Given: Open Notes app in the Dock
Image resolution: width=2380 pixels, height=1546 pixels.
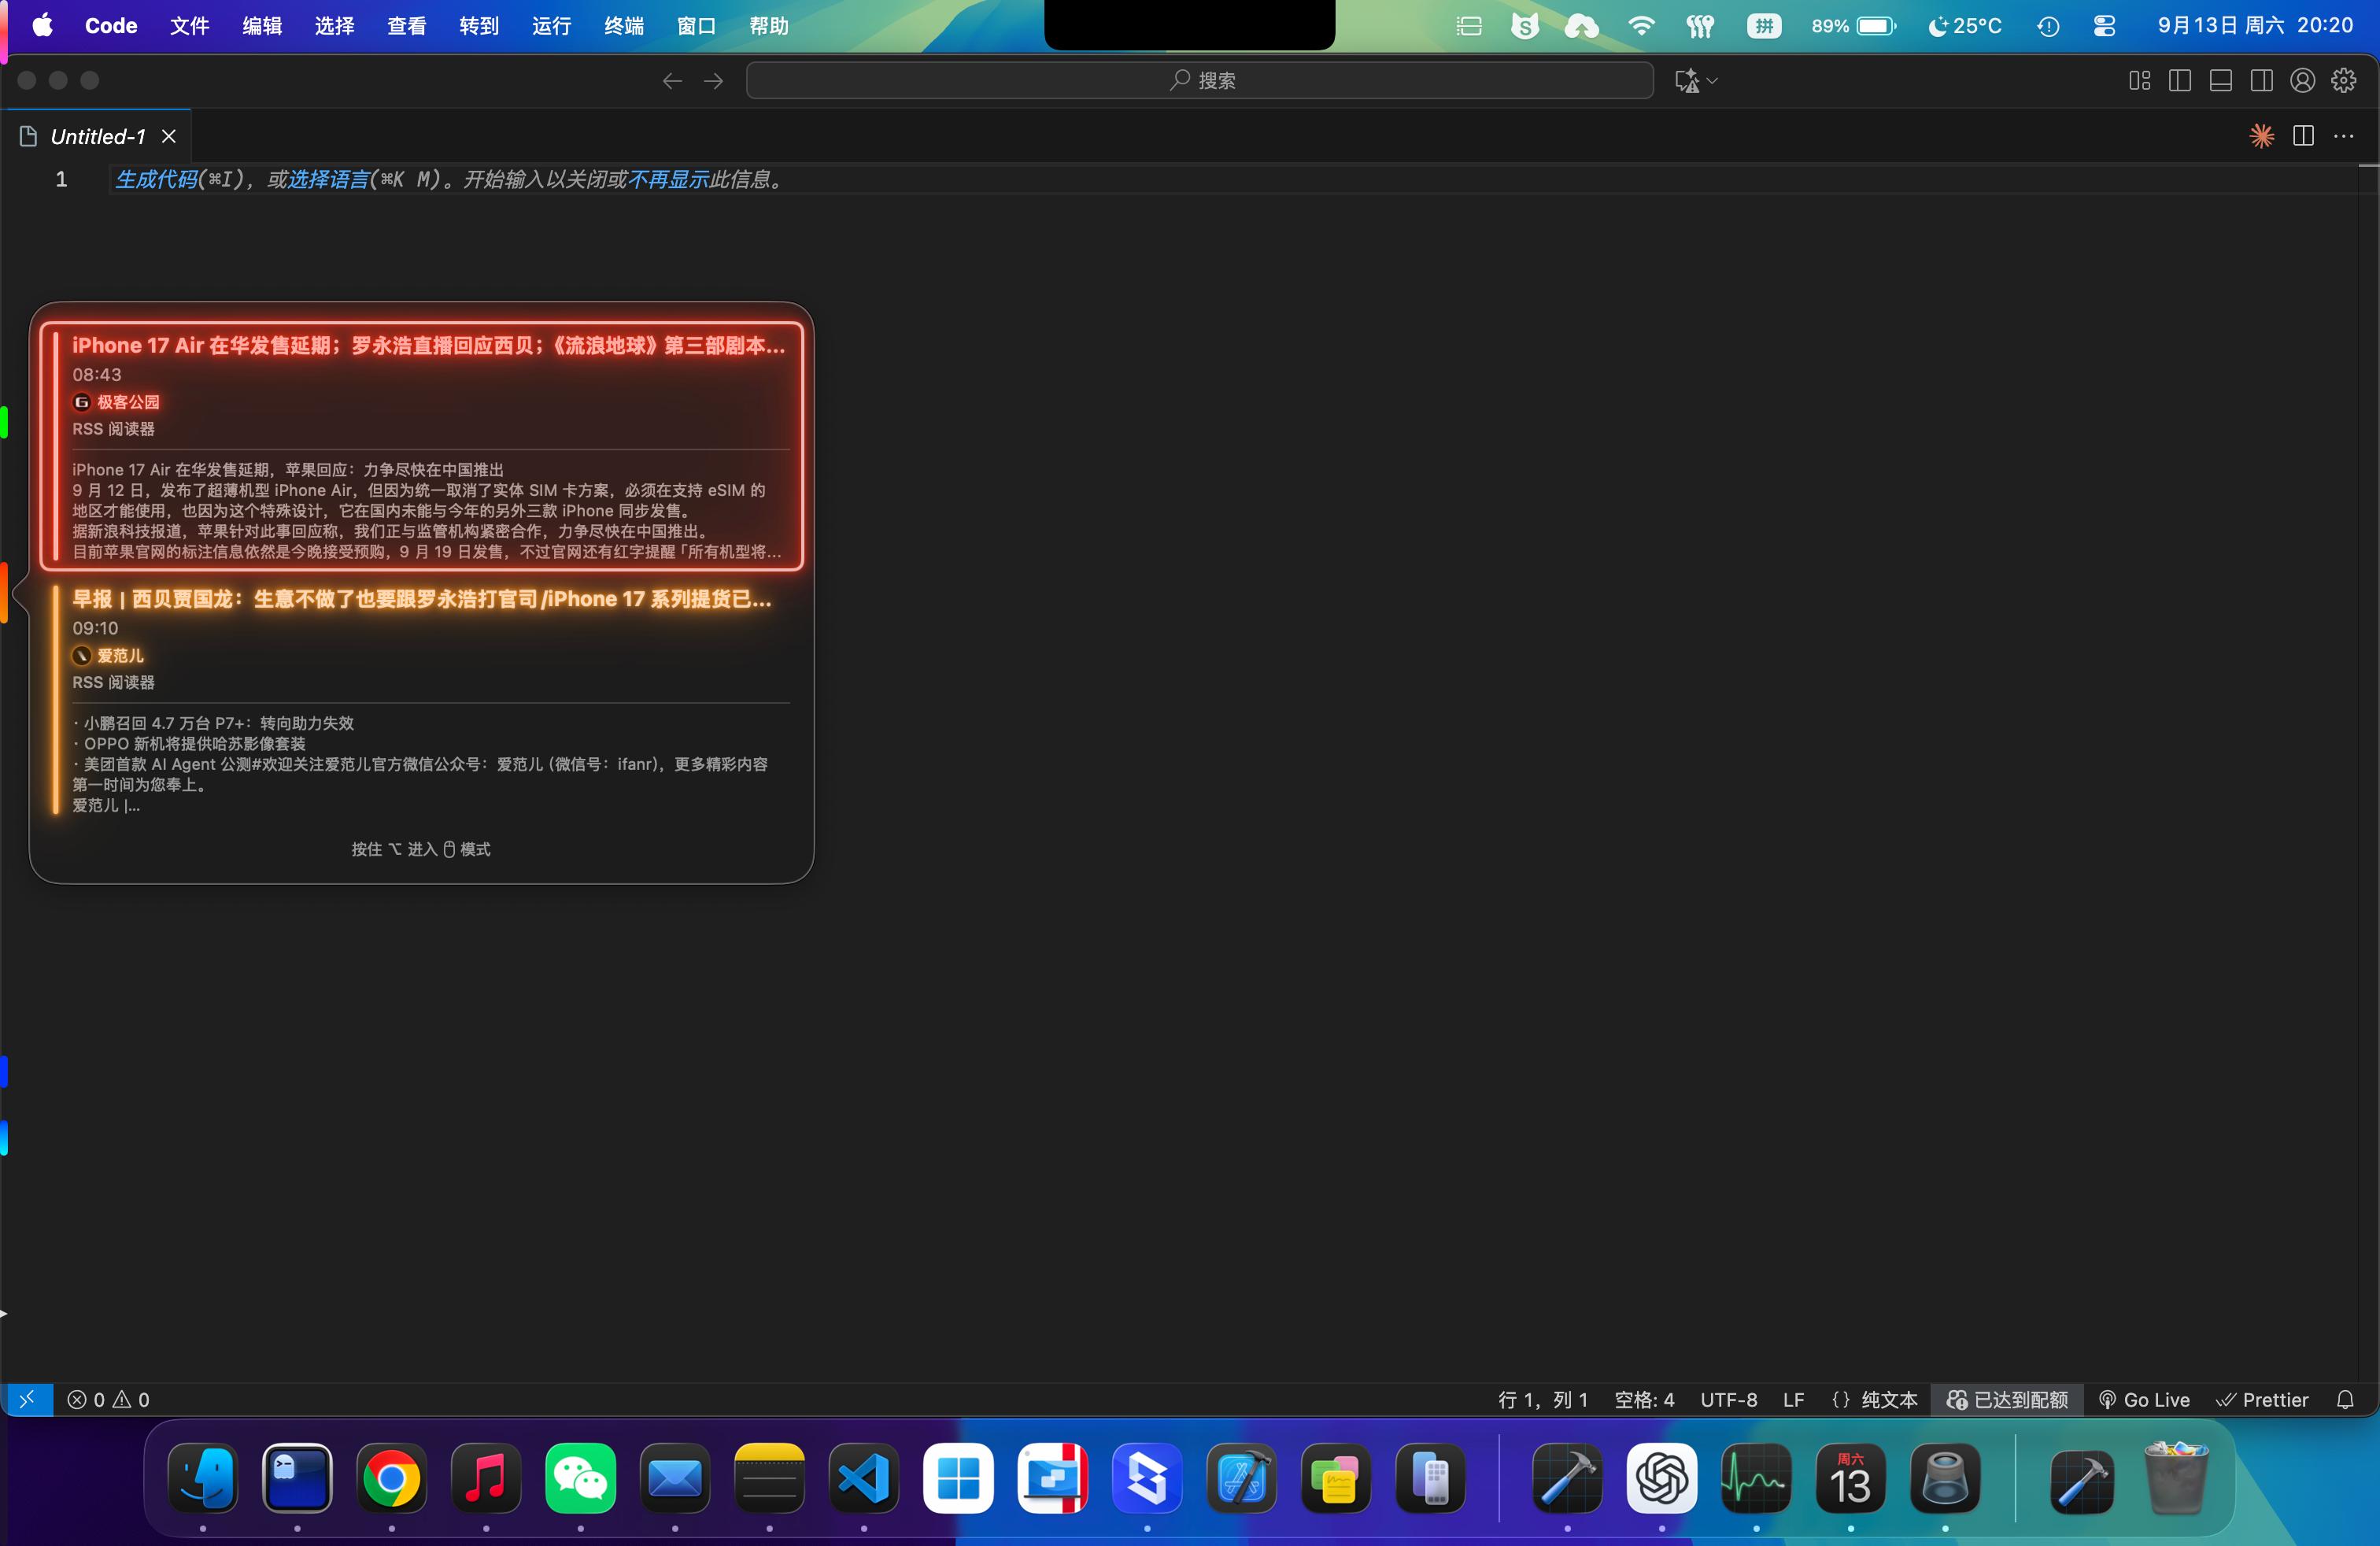Looking at the screenshot, I should point(770,1478).
